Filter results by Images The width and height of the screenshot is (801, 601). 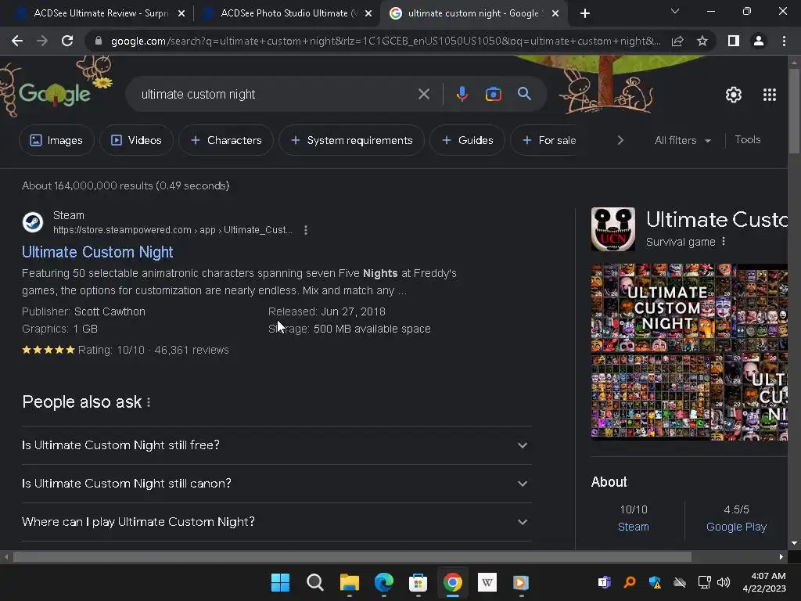tap(56, 140)
